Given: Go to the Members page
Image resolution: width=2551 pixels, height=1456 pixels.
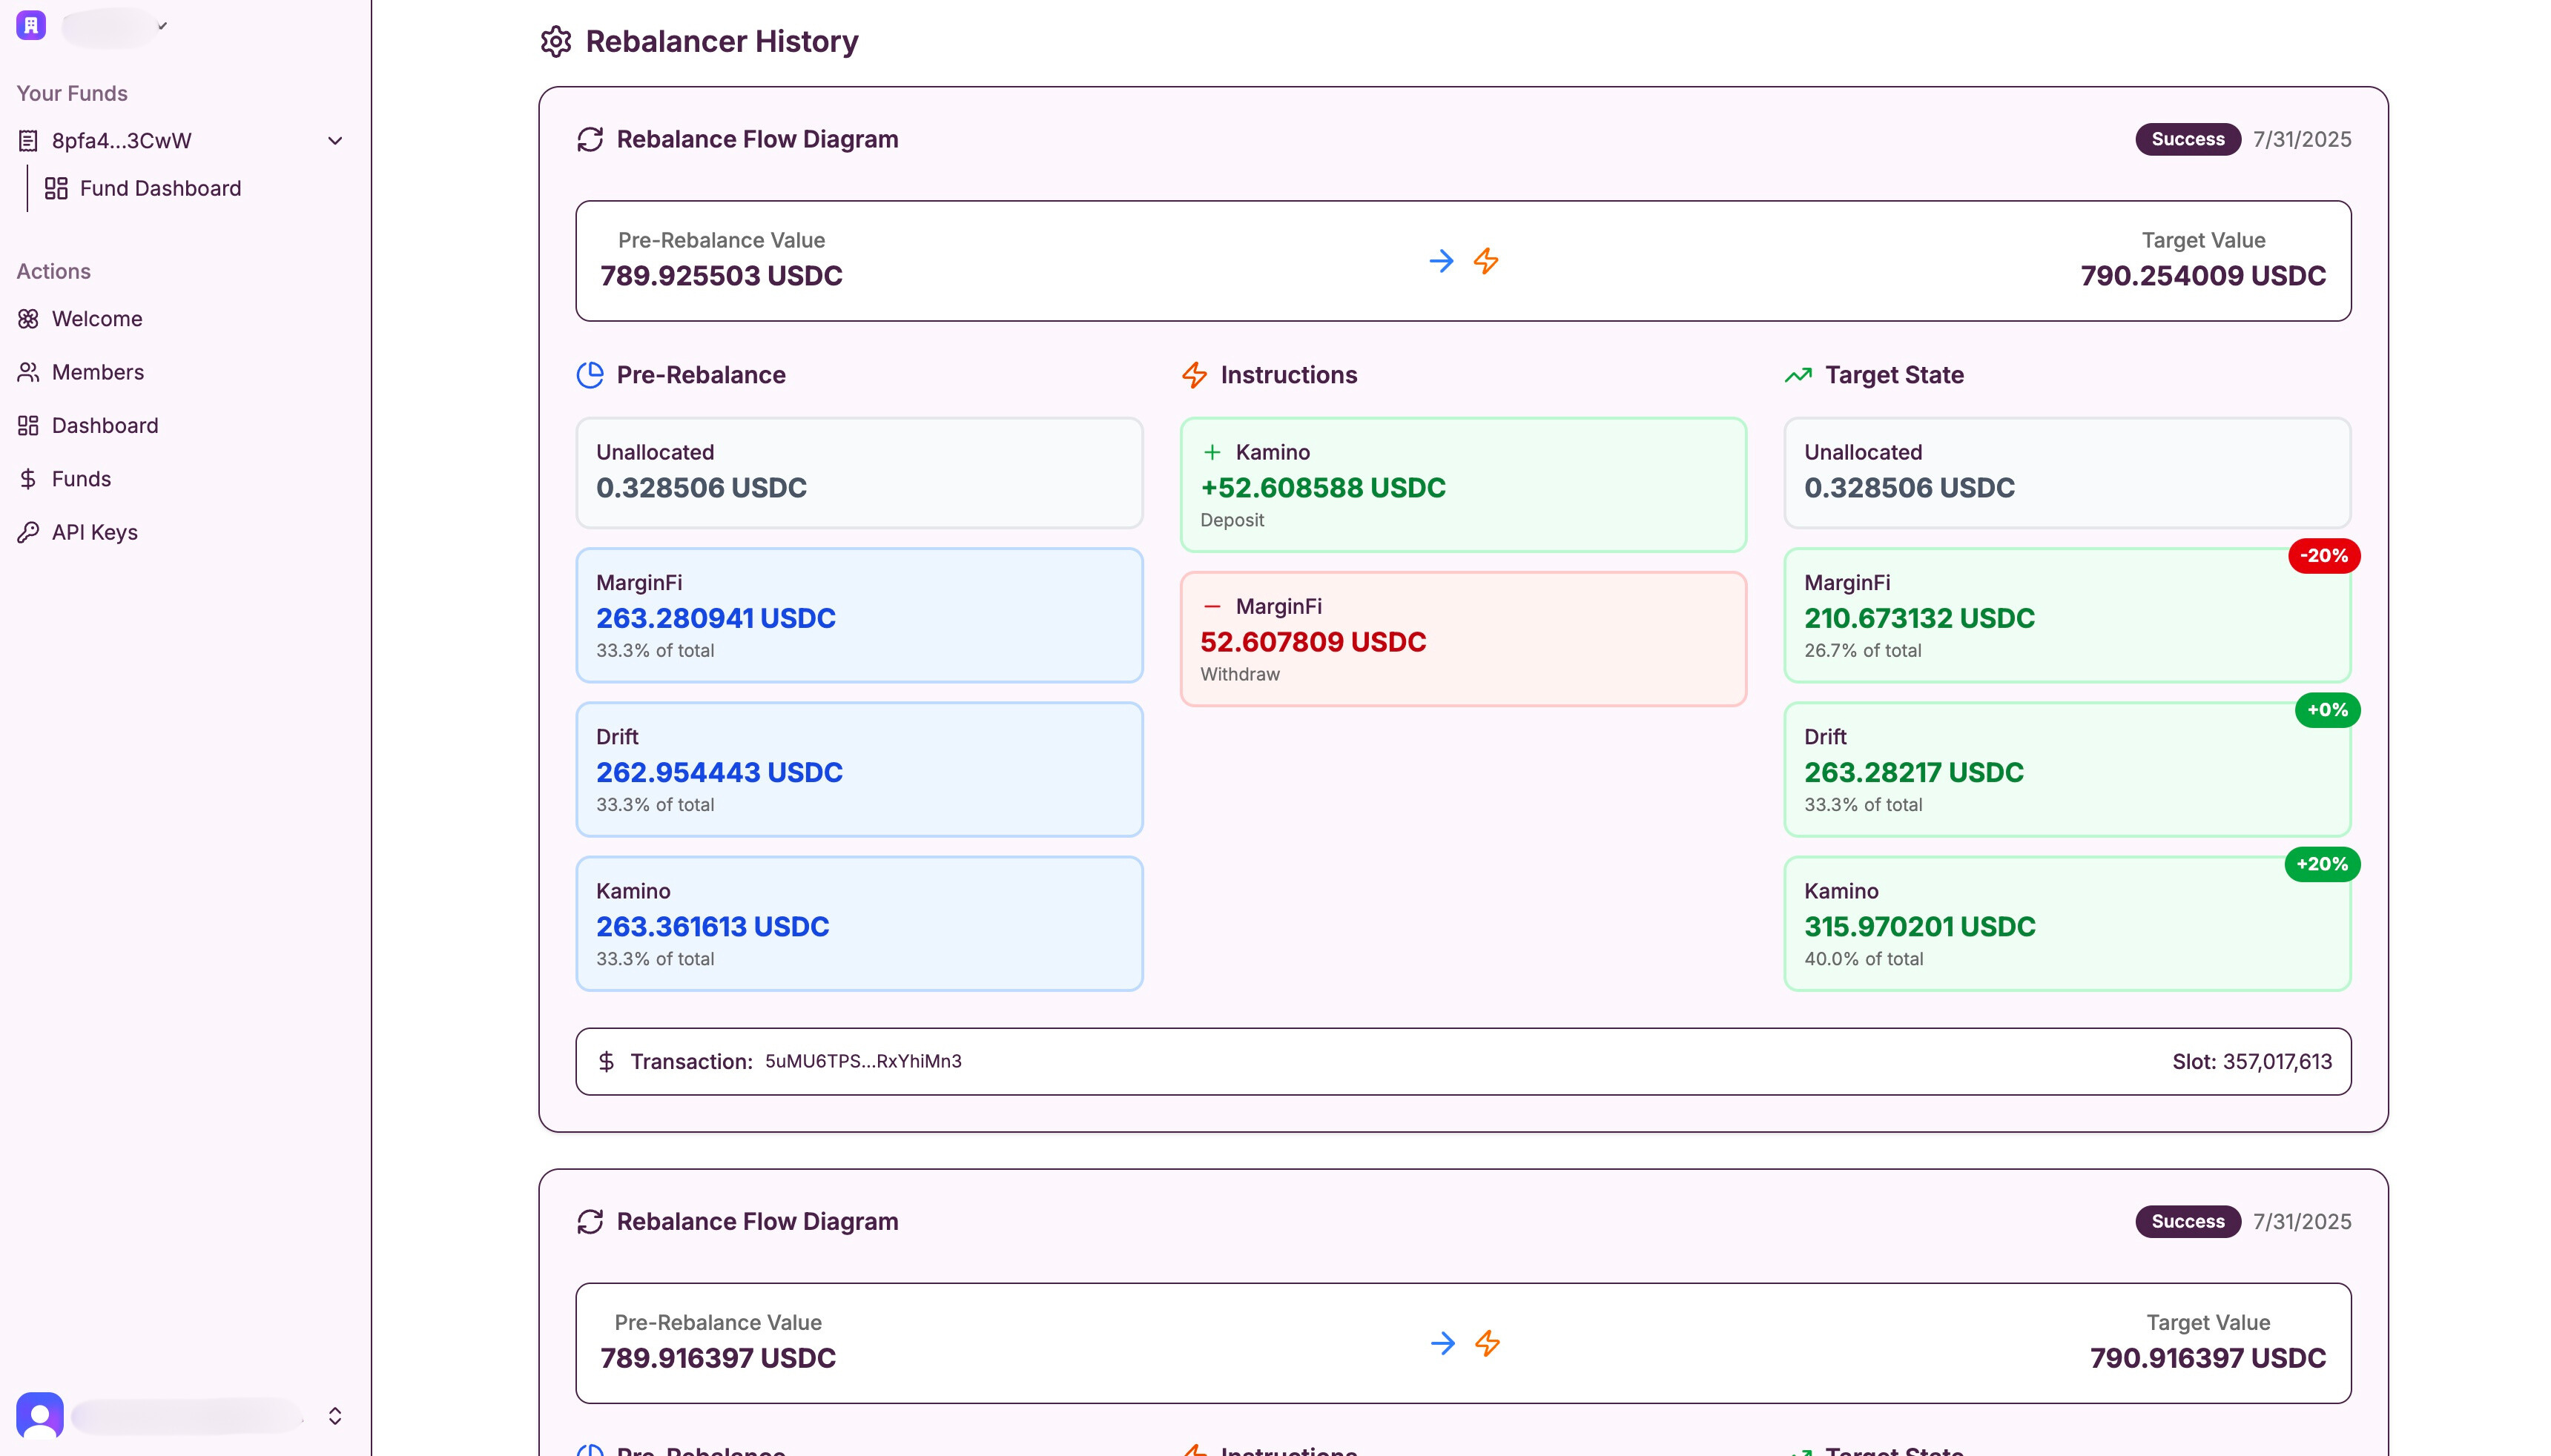Looking at the screenshot, I should click(x=97, y=372).
